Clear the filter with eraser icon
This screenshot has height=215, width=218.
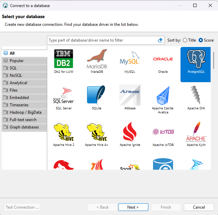click(160, 40)
